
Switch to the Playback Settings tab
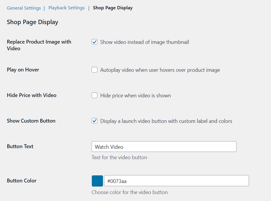point(66,8)
